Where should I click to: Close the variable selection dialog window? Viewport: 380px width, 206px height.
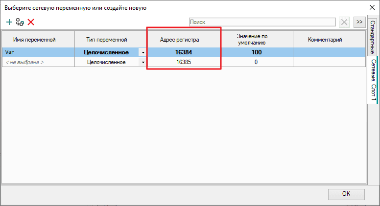[x=370, y=8]
